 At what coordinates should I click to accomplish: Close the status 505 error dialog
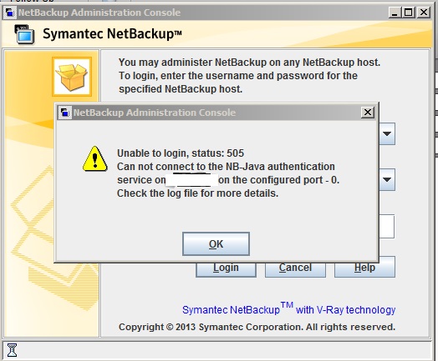(367, 113)
